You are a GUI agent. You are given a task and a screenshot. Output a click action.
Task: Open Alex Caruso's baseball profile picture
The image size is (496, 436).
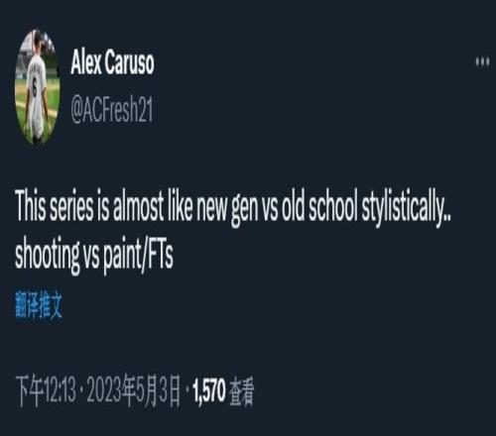click(38, 86)
